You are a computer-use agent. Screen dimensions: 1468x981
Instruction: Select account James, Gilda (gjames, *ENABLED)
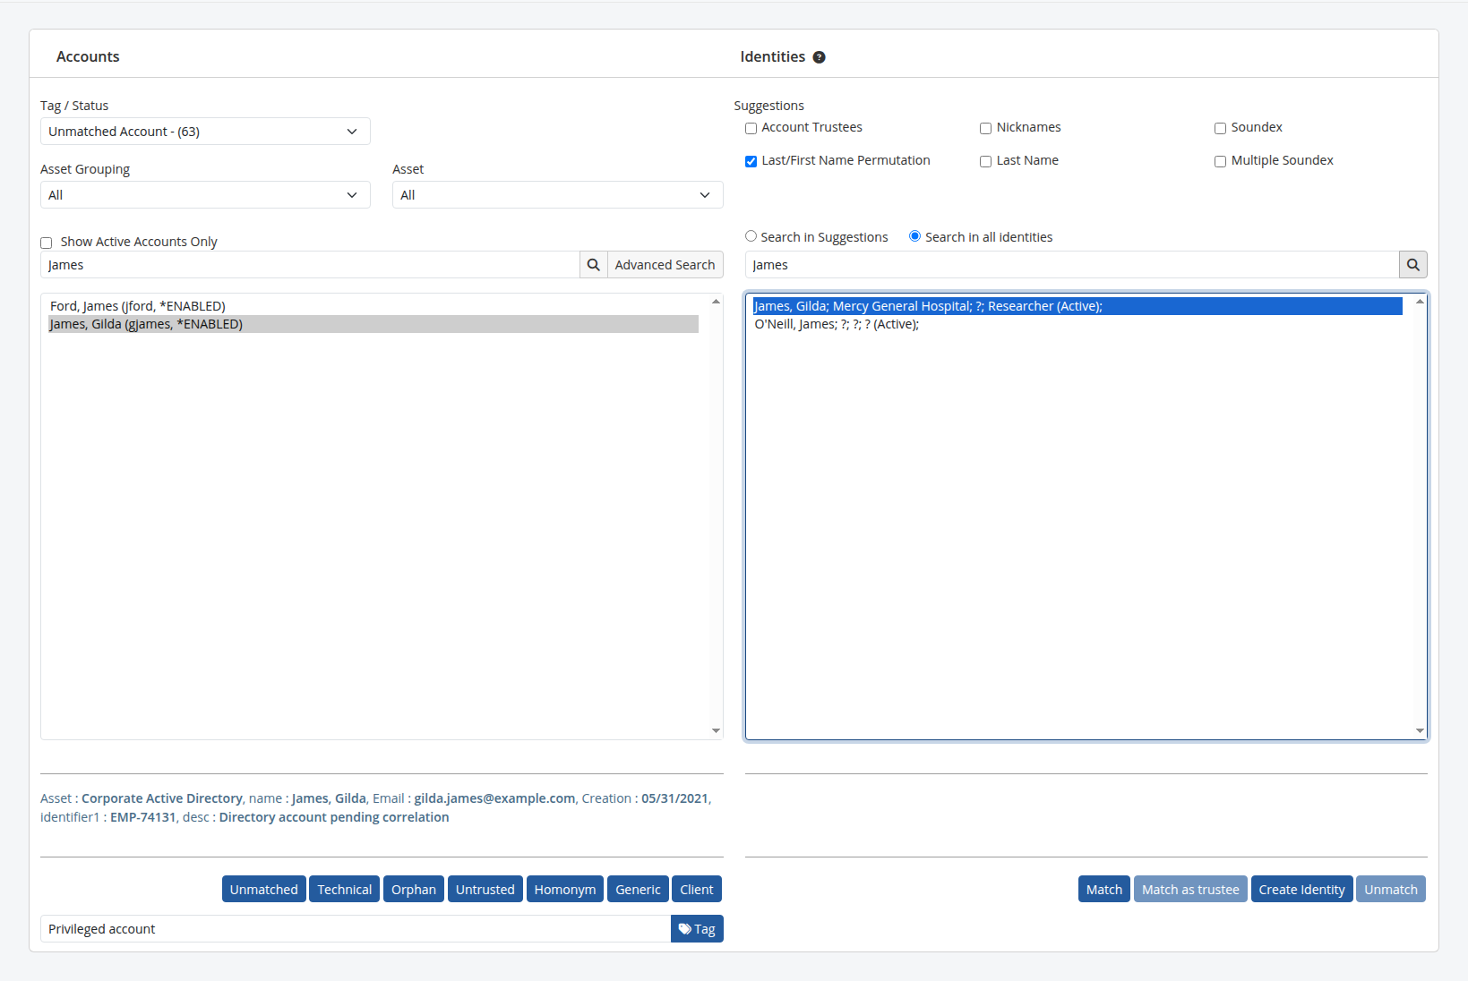tap(373, 324)
